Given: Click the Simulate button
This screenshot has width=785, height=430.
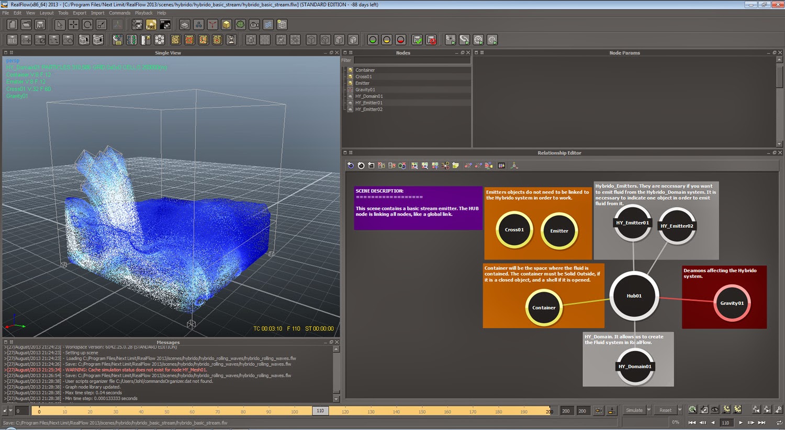Looking at the screenshot, I should click(634, 410).
